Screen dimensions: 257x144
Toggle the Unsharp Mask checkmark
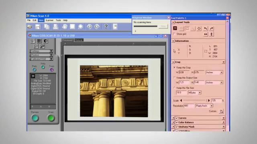[177, 127]
